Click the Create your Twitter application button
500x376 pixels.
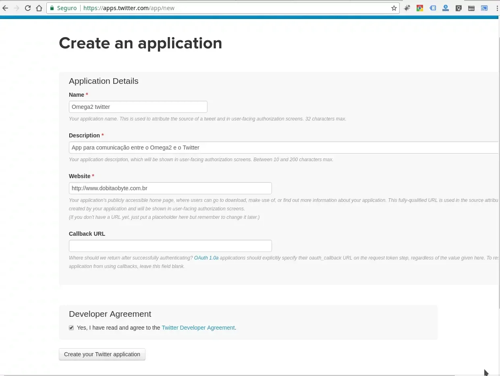[x=102, y=354]
